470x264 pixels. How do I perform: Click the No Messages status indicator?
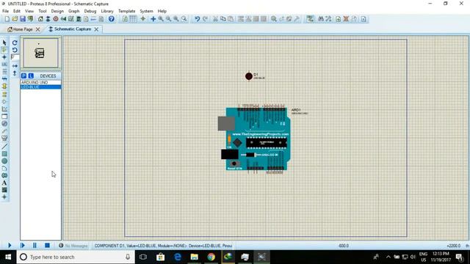73,246
